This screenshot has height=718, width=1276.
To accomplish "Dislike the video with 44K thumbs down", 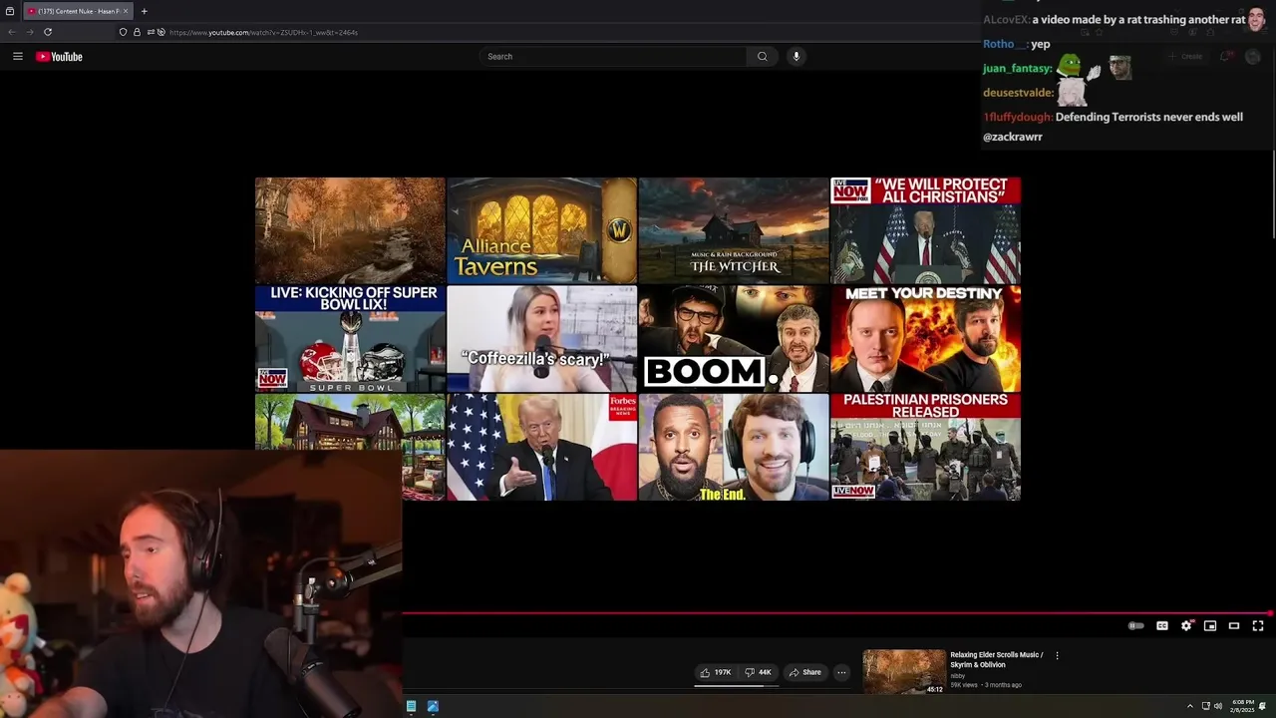I will click(758, 672).
